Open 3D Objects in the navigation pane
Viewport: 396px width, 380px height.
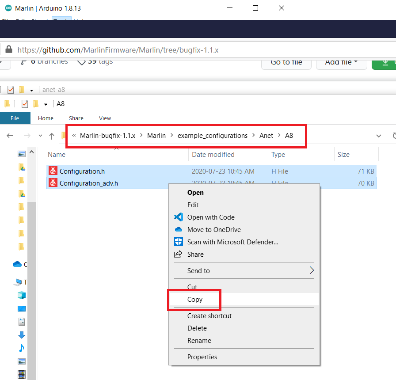[22, 295]
